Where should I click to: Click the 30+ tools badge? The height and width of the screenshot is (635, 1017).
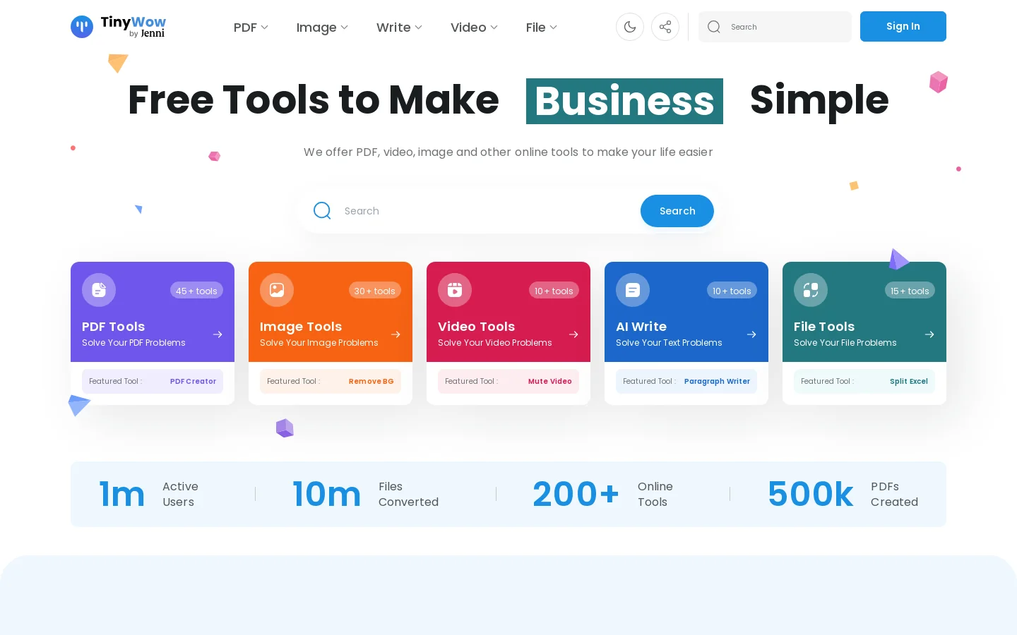pyautogui.click(x=375, y=291)
